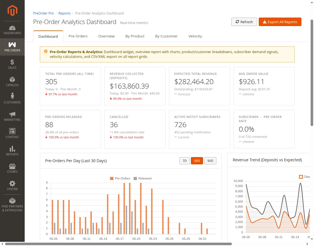The image size is (314, 246).
Task: Click the scroll right arrow at bottom
Action: pos(307,244)
